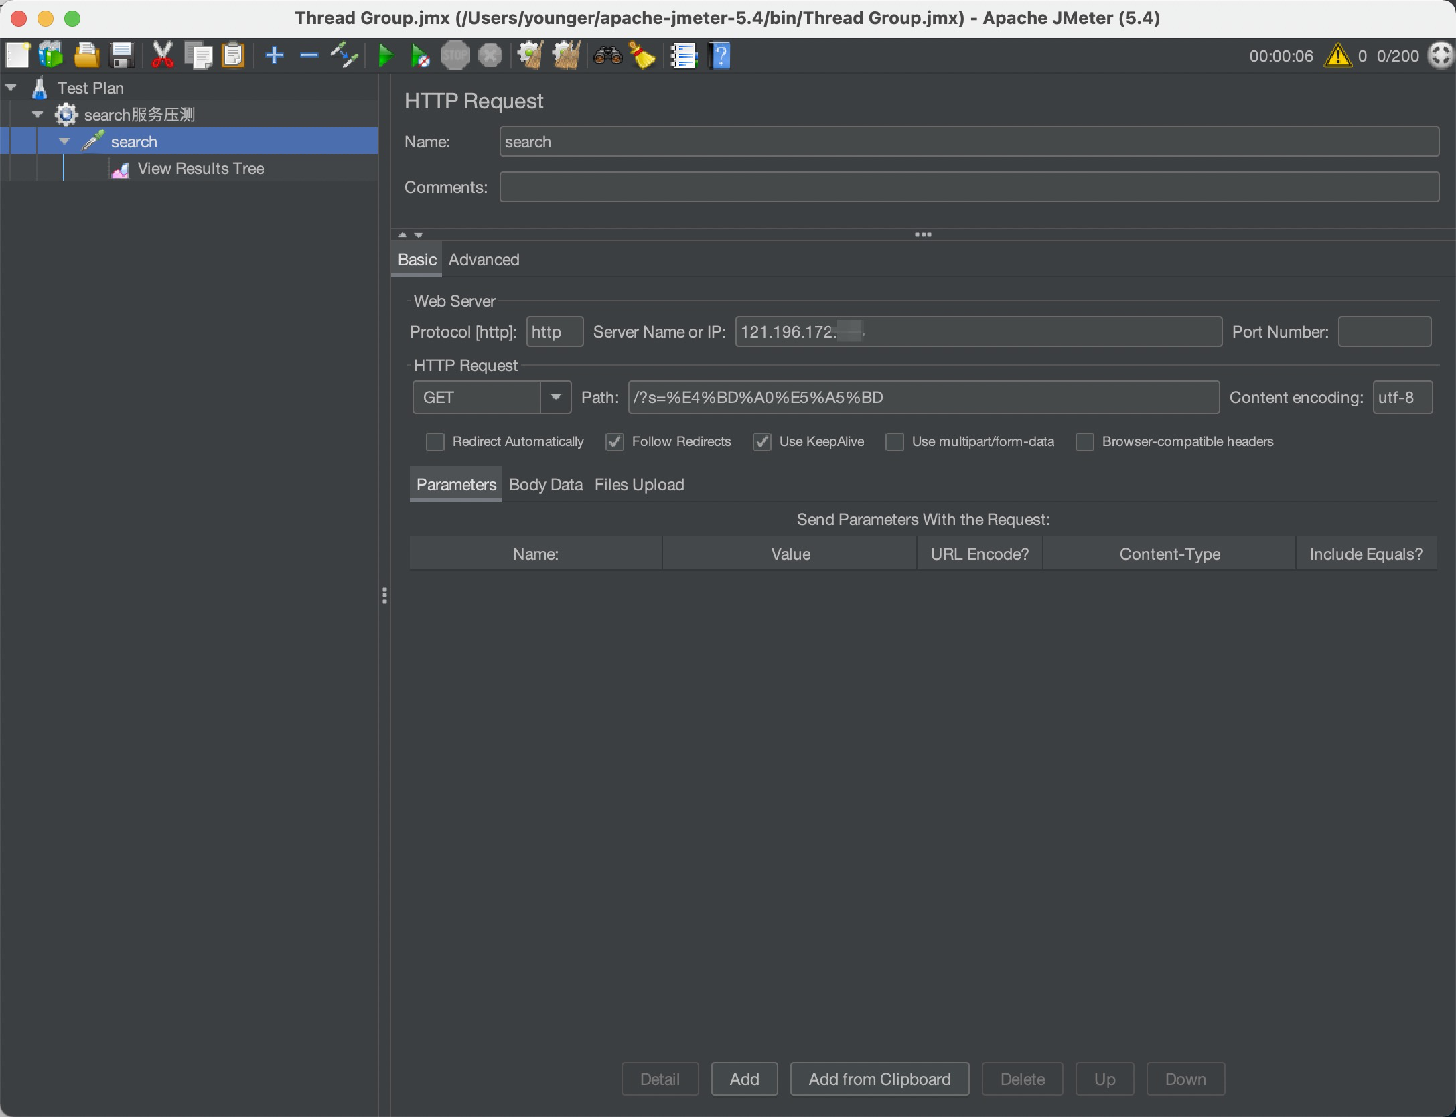Click the search sampler pipette icon

click(x=92, y=141)
